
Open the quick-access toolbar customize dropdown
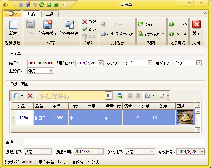coord(64,5)
